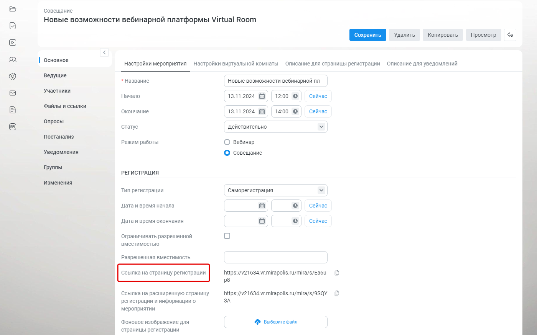Open the checklist document sidebar icon
The width and height of the screenshot is (537, 335).
click(13, 26)
